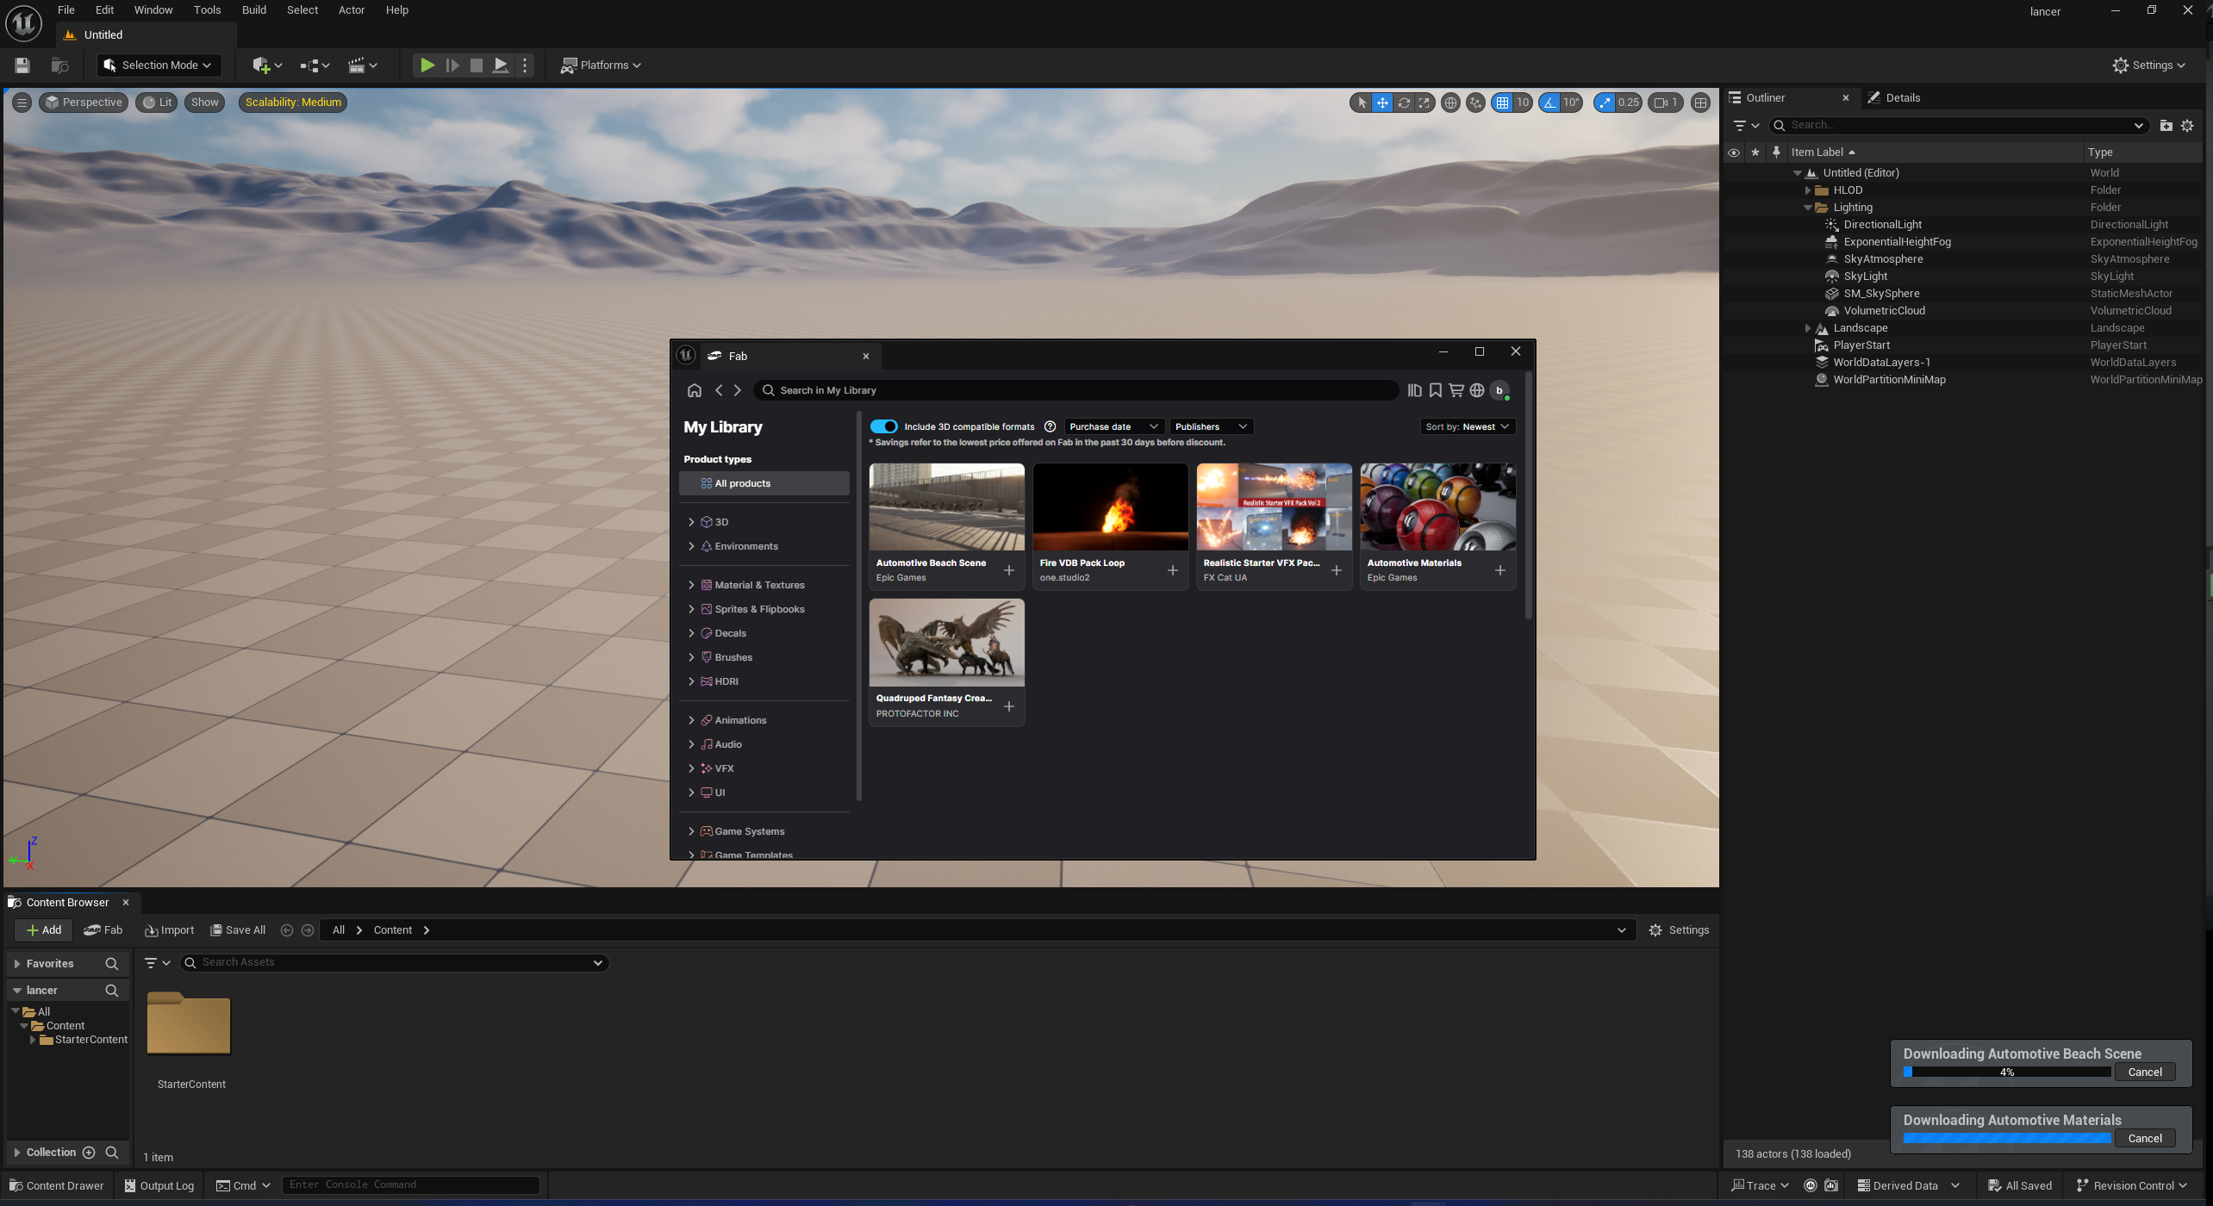2213x1206 pixels.
Task: Open the viewport hamburger options menu
Action: point(22,103)
